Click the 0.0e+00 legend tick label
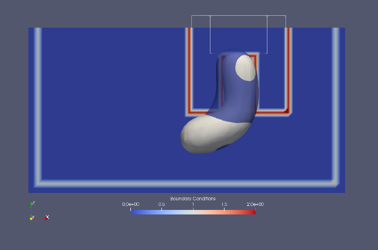378x250 pixels. pyautogui.click(x=130, y=204)
